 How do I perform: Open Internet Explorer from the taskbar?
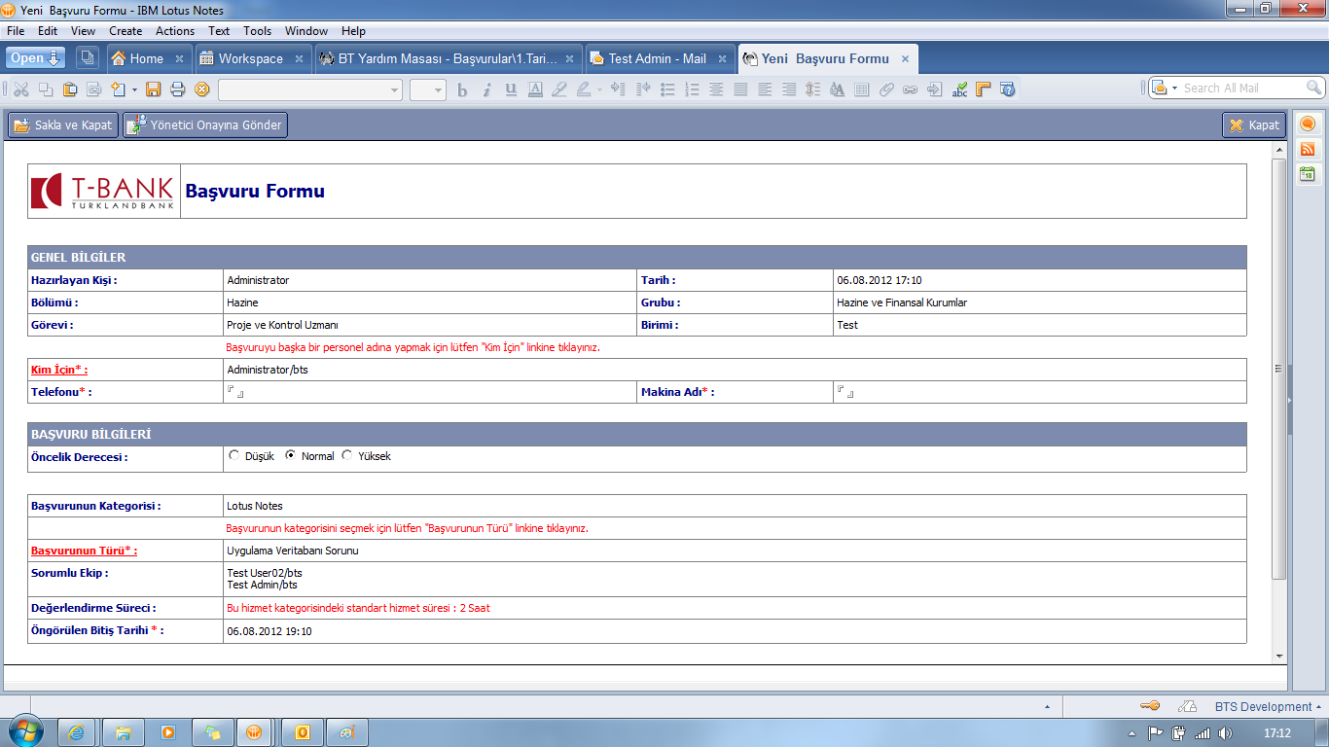click(78, 732)
